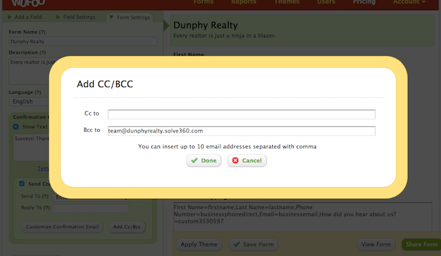Click the form tagline about ninja in blazer

coord(225,36)
